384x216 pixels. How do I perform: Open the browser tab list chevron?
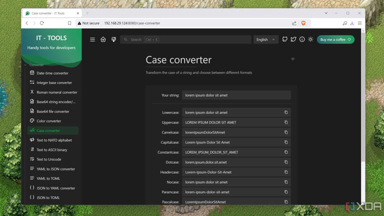coord(326,13)
